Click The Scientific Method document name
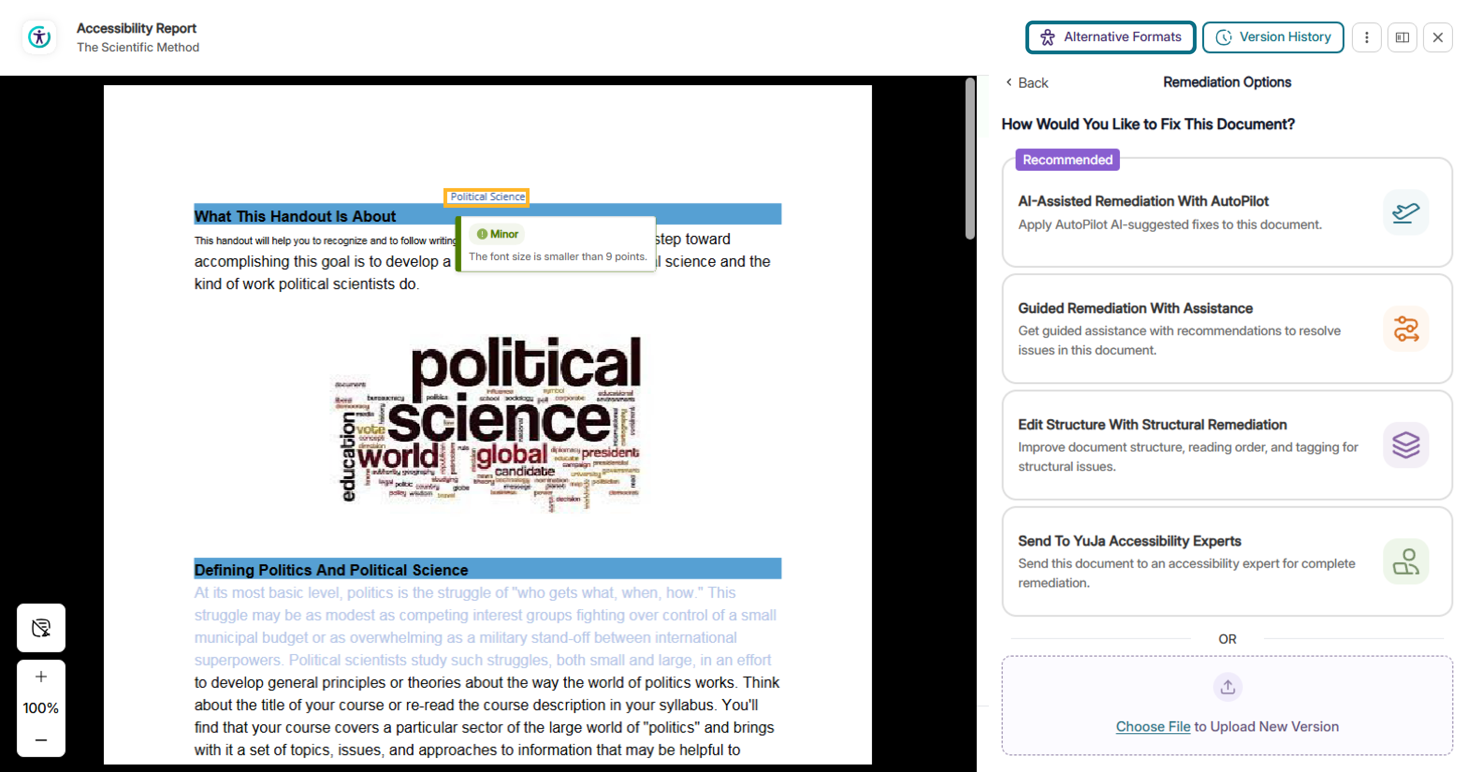This screenshot has width=1467, height=772. tap(138, 47)
